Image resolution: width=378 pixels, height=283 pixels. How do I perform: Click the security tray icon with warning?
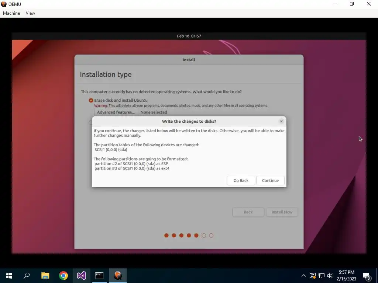click(312, 276)
